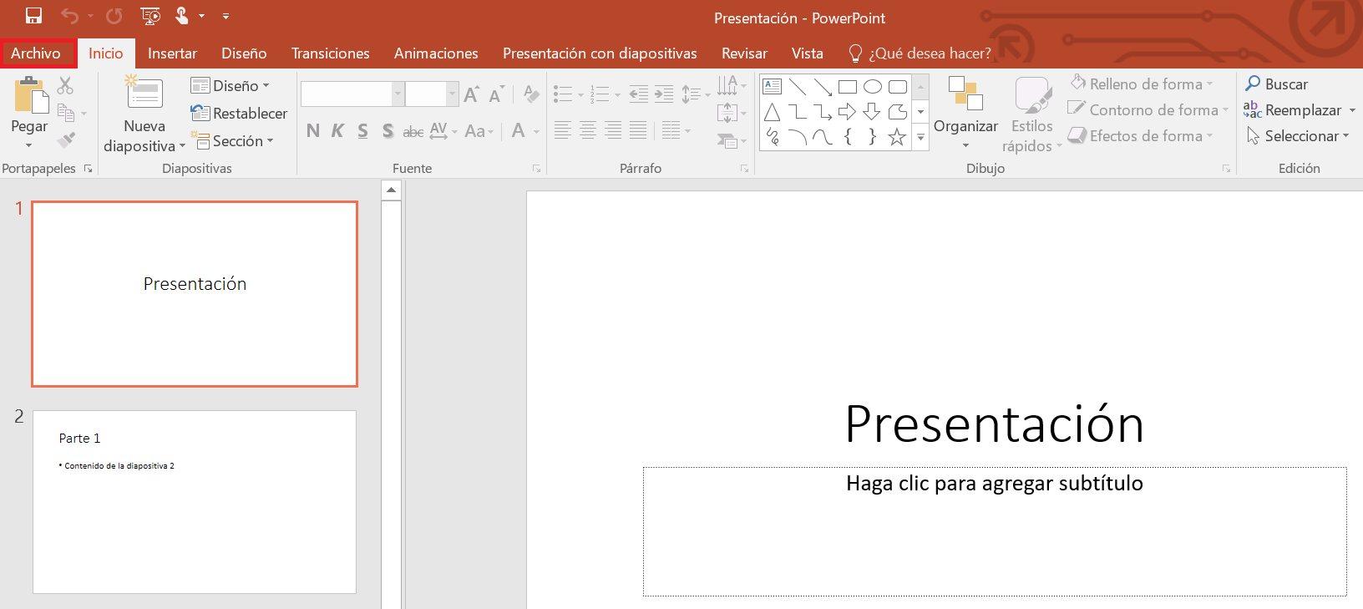
Task: Open the Archivo tab
Action: (36, 53)
